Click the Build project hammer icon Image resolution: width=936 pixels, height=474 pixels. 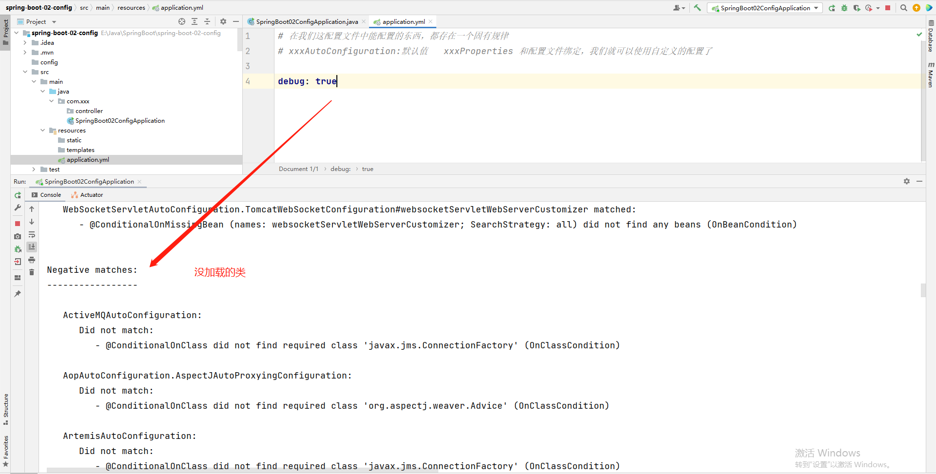[x=697, y=8]
